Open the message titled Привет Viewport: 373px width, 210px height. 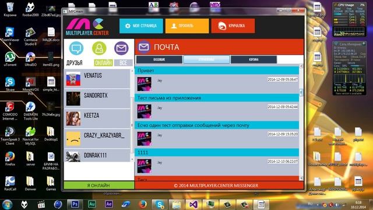pos(217,71)
